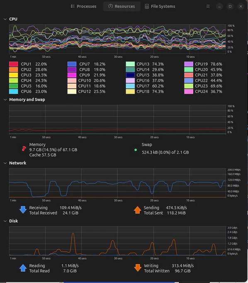This screenshot has height=283, width=248.
Task: Open the CPU12 pale yellow swatch
Action: point(72,92)
